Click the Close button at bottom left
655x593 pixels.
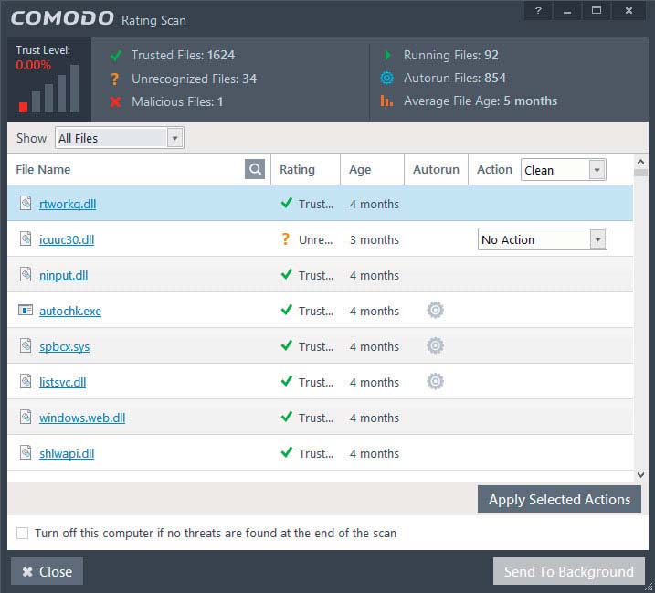click(47, 571)
